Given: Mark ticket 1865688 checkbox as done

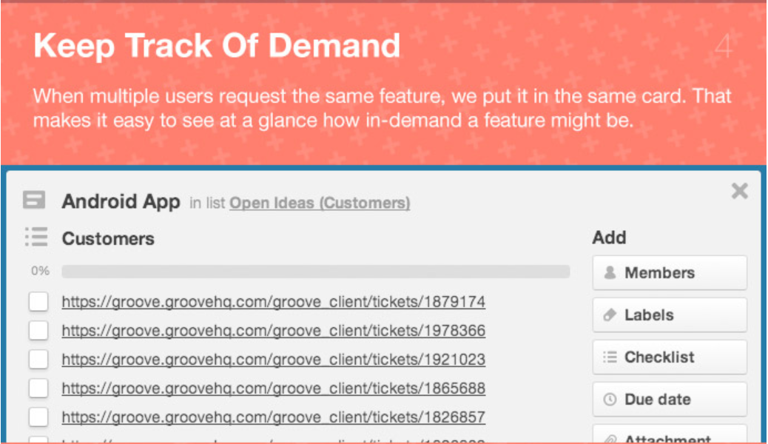Looking at the screenshot, I should 38,388.
